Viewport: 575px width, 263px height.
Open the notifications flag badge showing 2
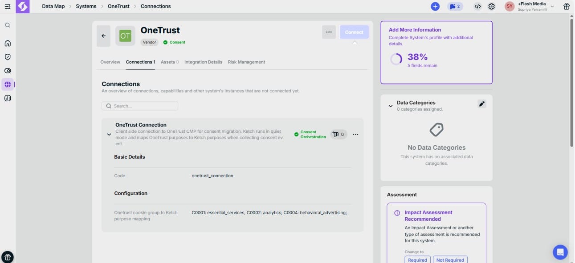[x=455, y=7]
